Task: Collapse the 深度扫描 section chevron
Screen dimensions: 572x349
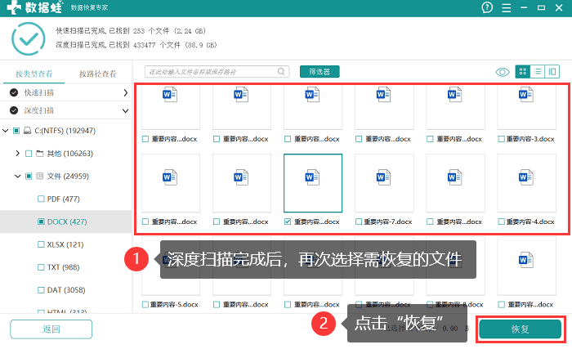Action: coord(125,110)
